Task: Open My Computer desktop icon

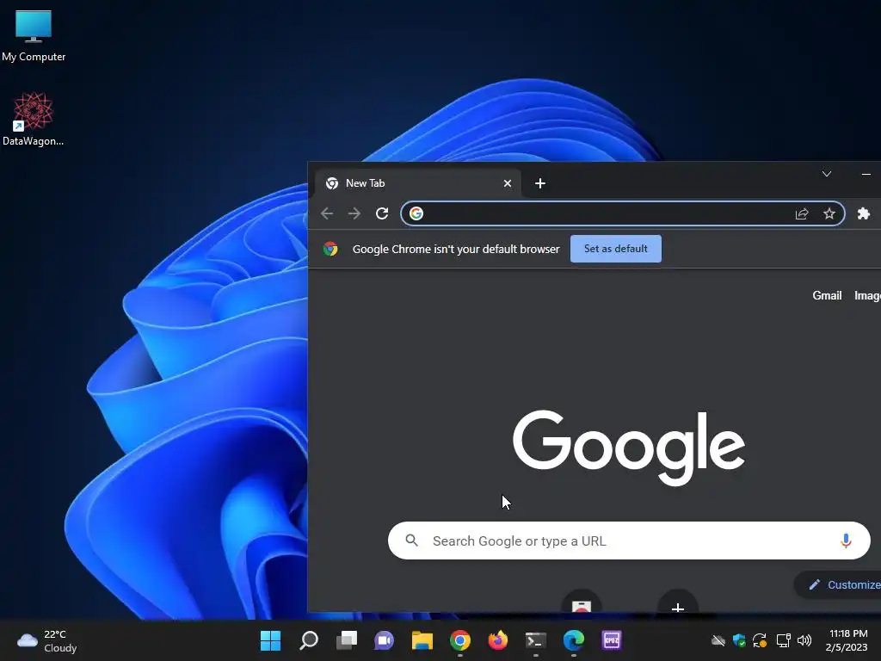Action: [x=34, y=35]
